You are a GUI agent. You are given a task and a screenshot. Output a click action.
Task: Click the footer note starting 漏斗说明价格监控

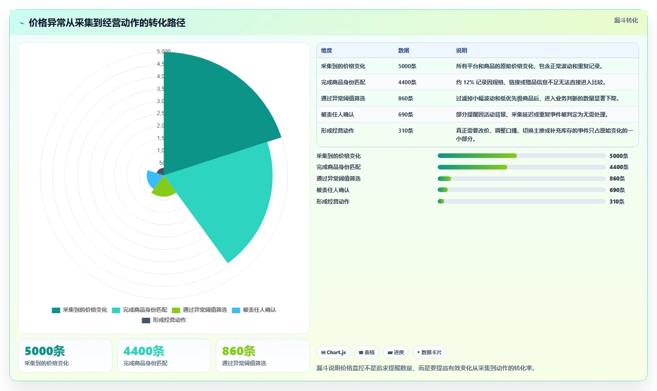(x=427, y=368)
